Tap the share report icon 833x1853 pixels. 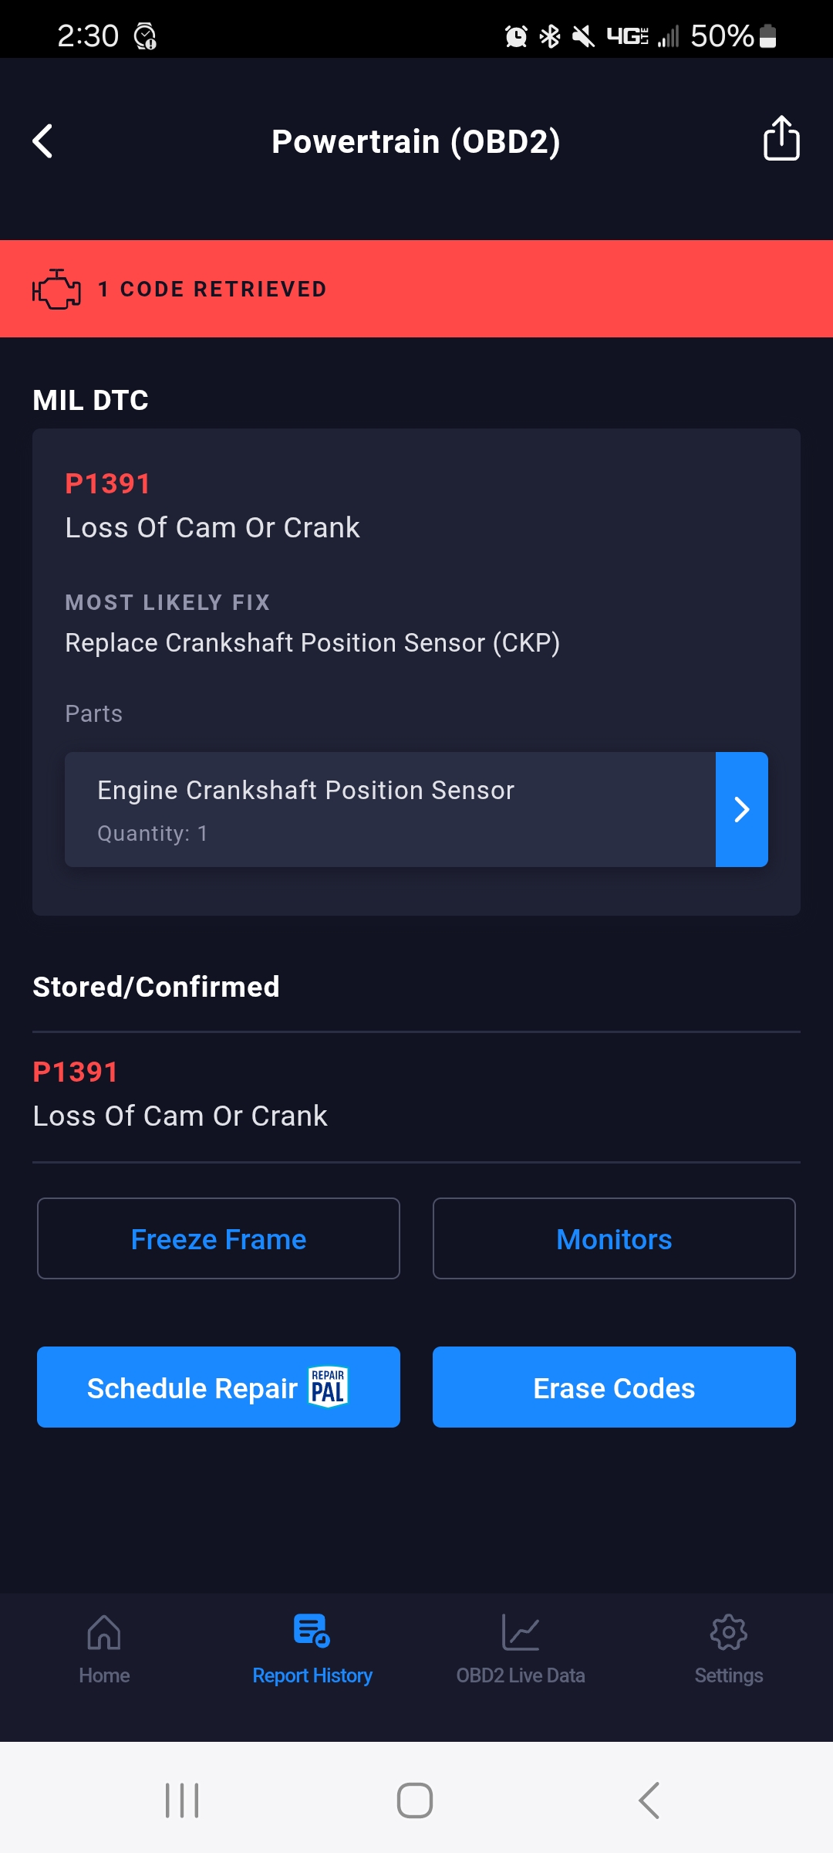(781, 139)
